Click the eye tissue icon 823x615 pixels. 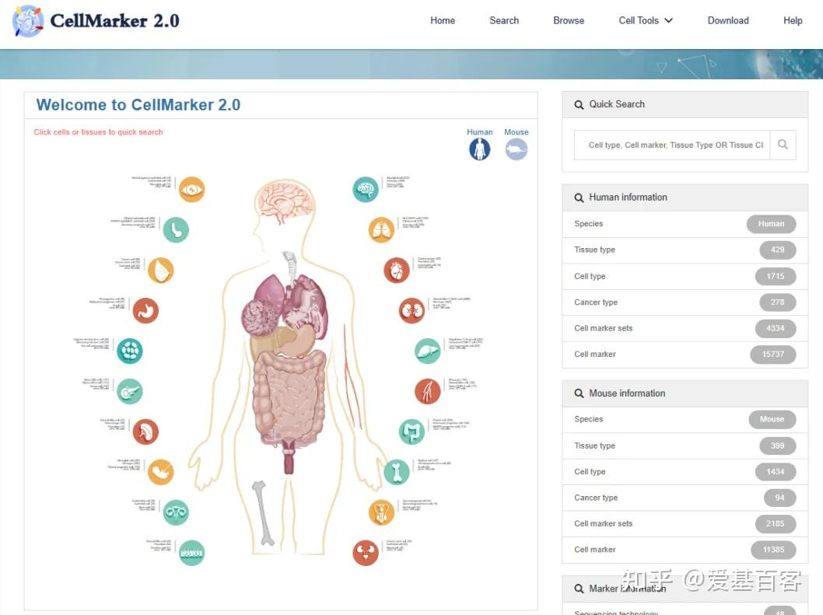click(191, 190)
